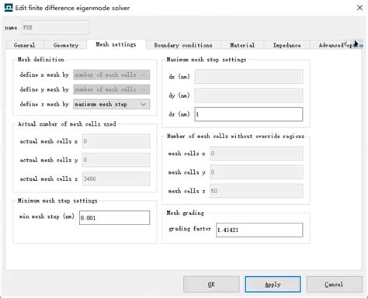This screenshot has height=298, width=368.
Task: Click the mesh cells y field without override
Action: (256, 172)
